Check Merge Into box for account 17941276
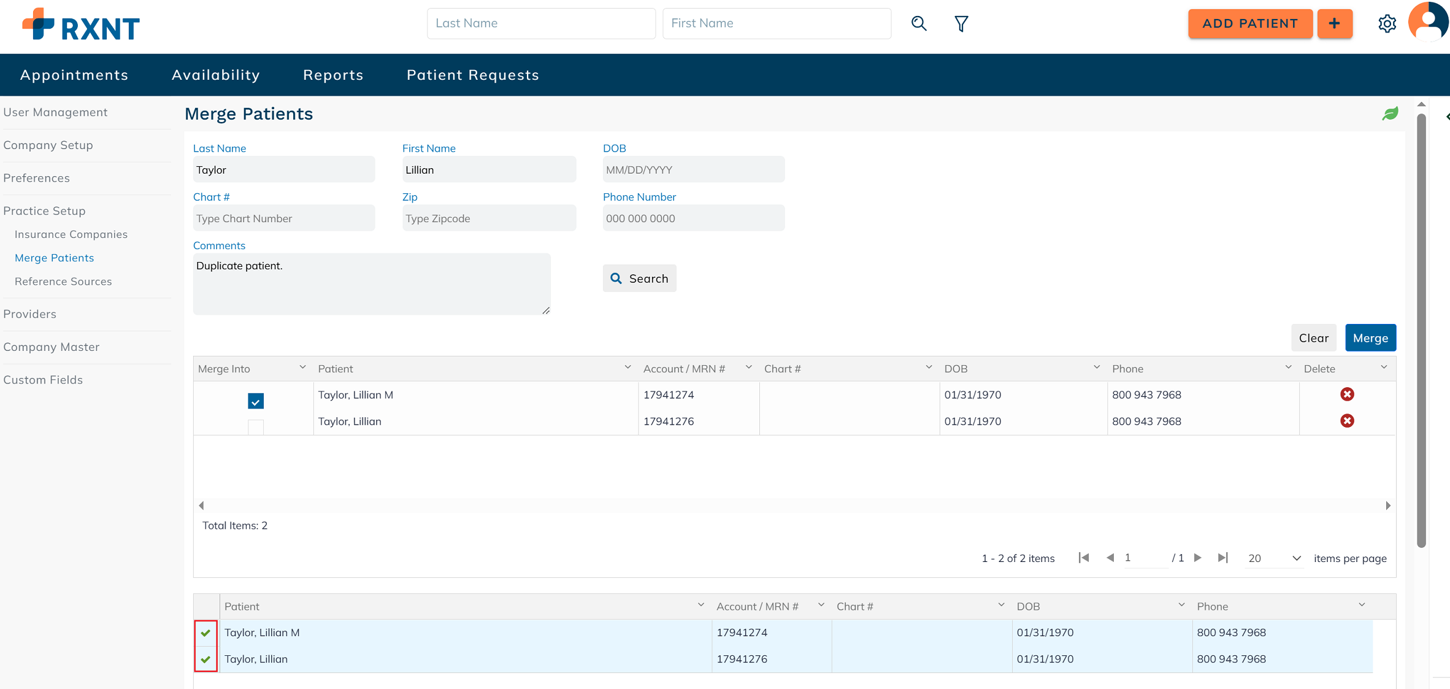 (256, 426)
